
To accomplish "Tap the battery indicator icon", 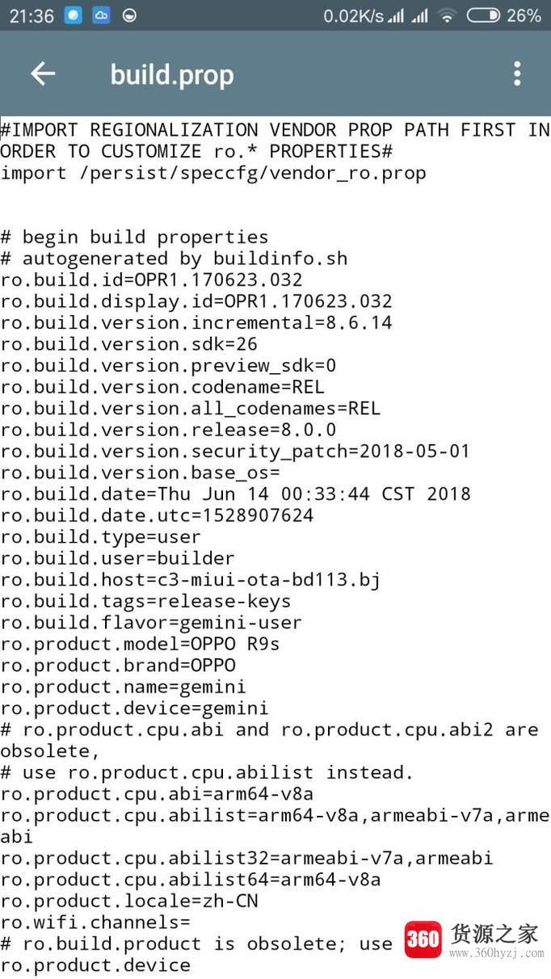I will 483,15.
